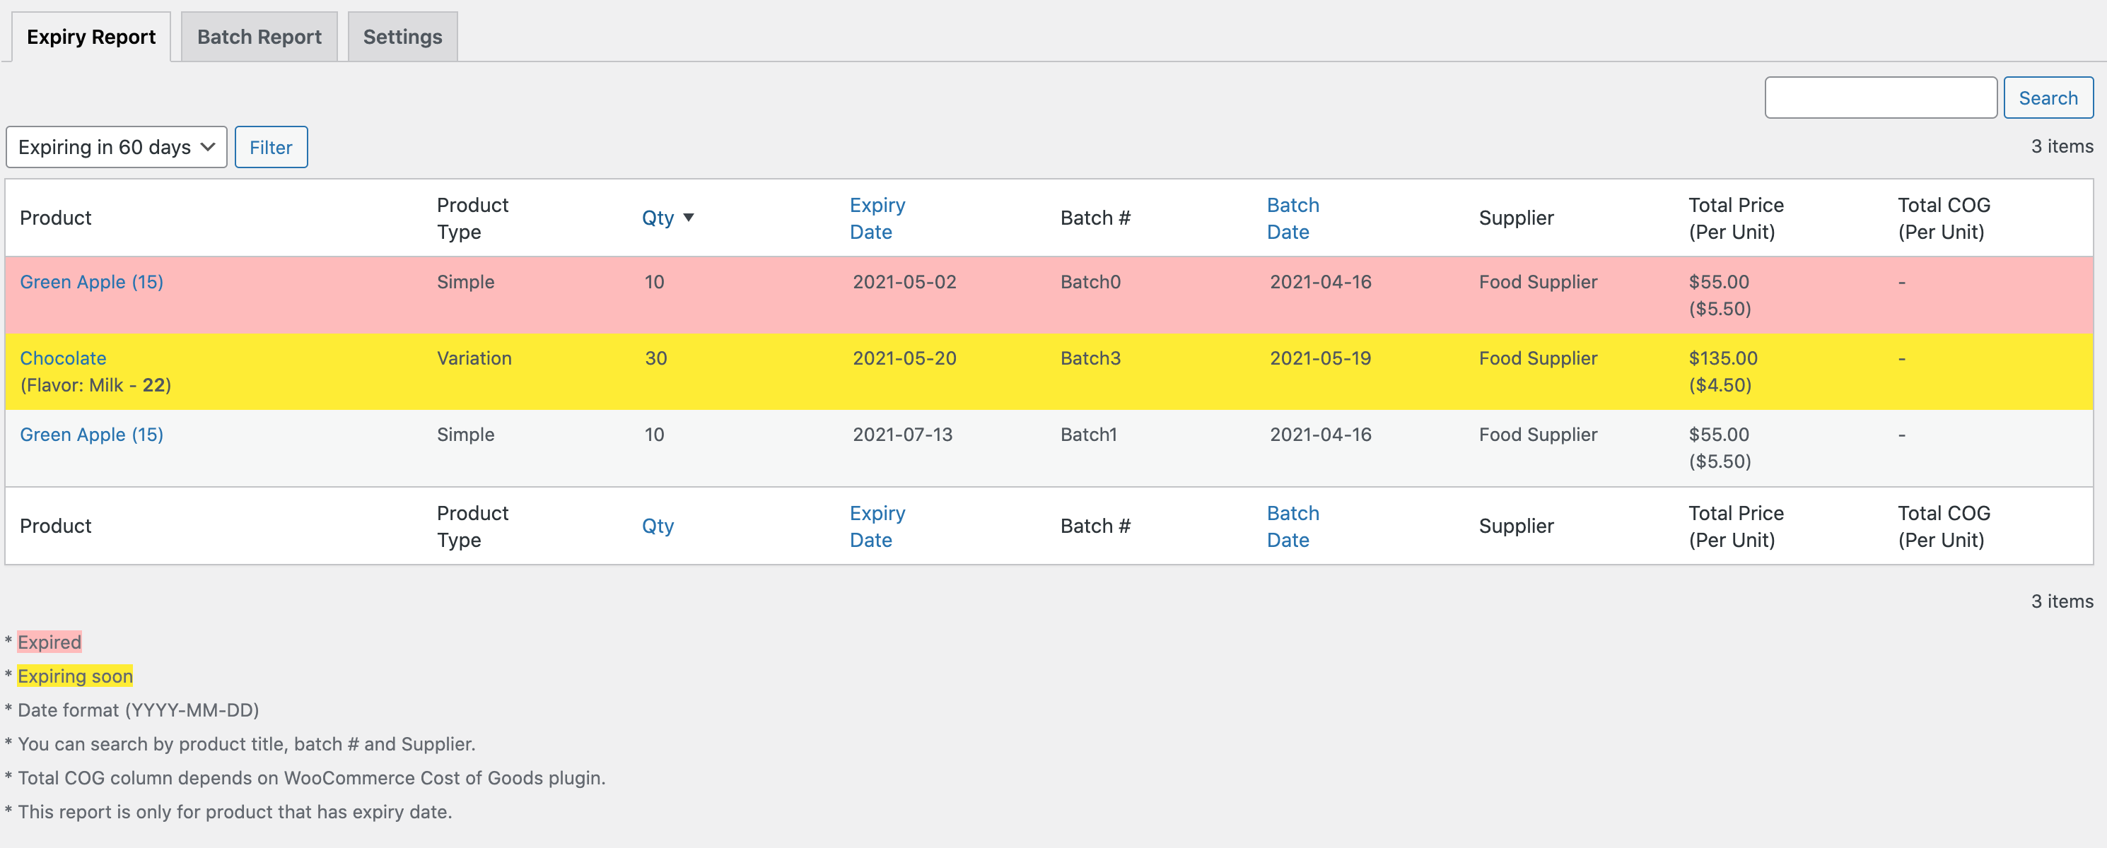The width and height of the screenshot is (2107, 848).
Task: Open the expired Green Apple product link
Action: pyautogui.click(x=91, y=281)
